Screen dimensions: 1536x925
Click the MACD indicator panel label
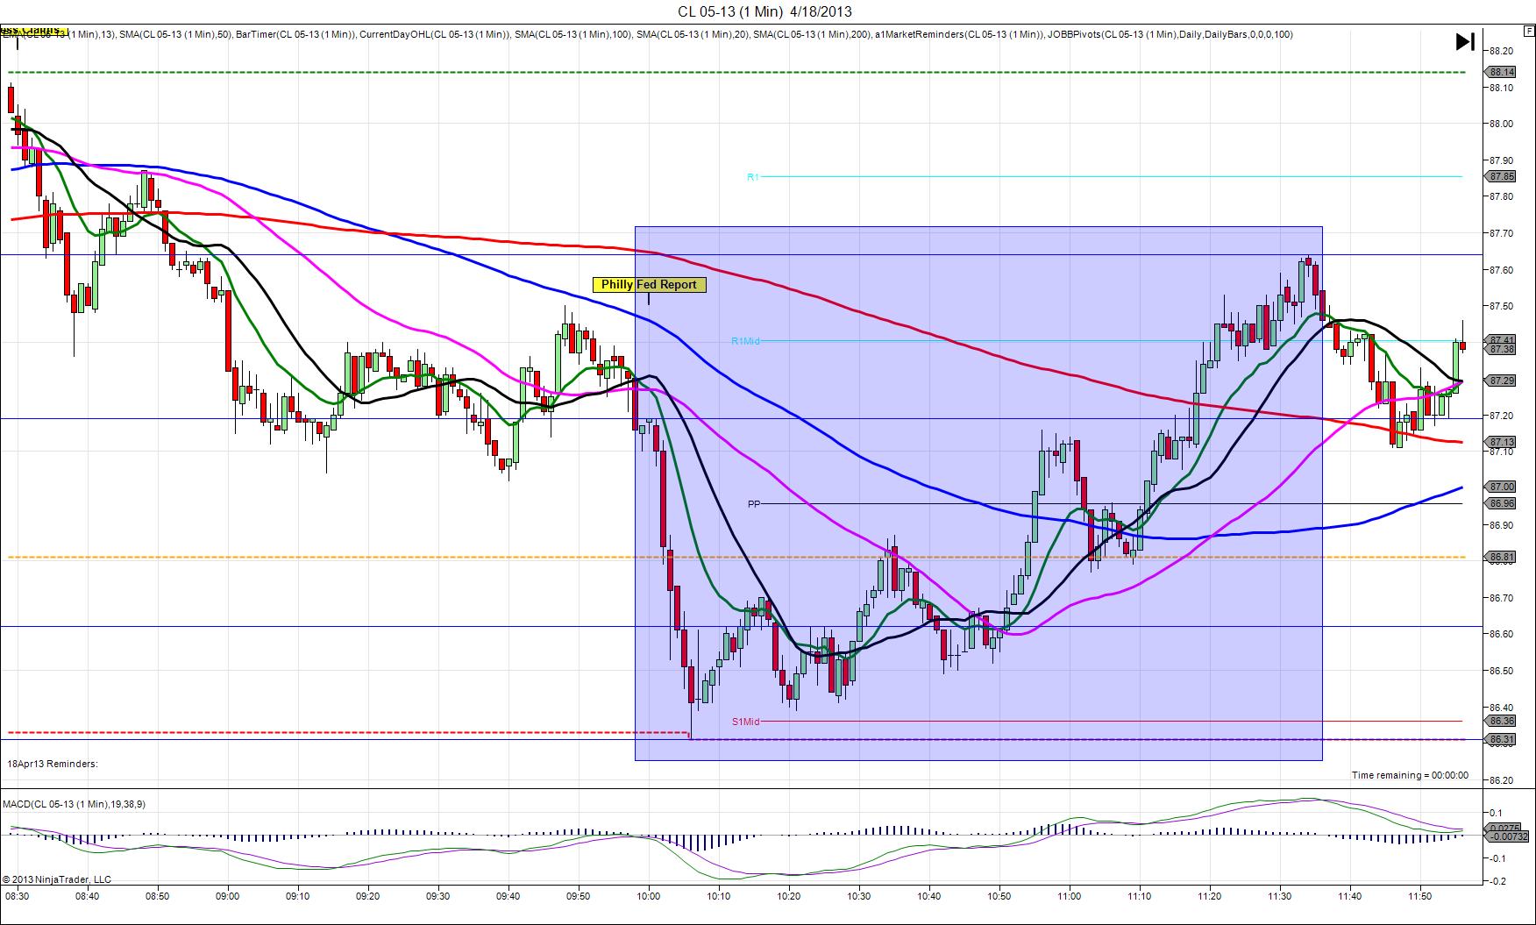click(74, 804)
